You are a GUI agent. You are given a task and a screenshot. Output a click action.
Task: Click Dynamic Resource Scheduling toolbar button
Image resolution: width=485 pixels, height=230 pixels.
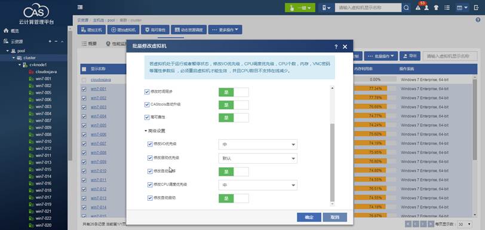(x=189, y=30)
